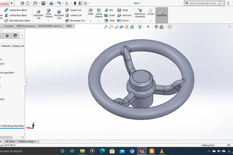233x155 pixels.
Task: Open the Curves tools
Action: pyautogui.click(x=150, y=12)
